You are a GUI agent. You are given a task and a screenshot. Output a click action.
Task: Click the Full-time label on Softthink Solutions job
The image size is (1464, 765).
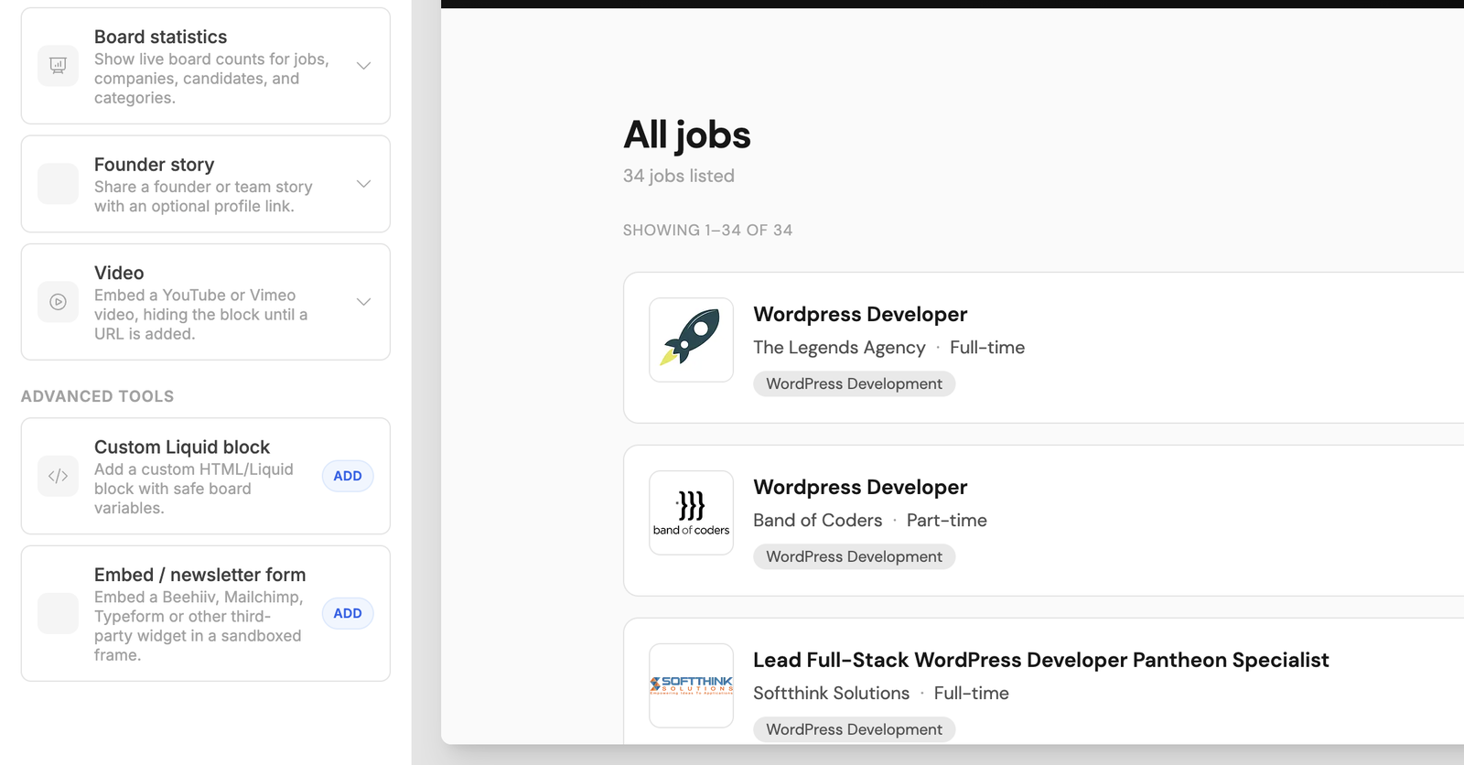pyautogui.click(x=971, y=694)
